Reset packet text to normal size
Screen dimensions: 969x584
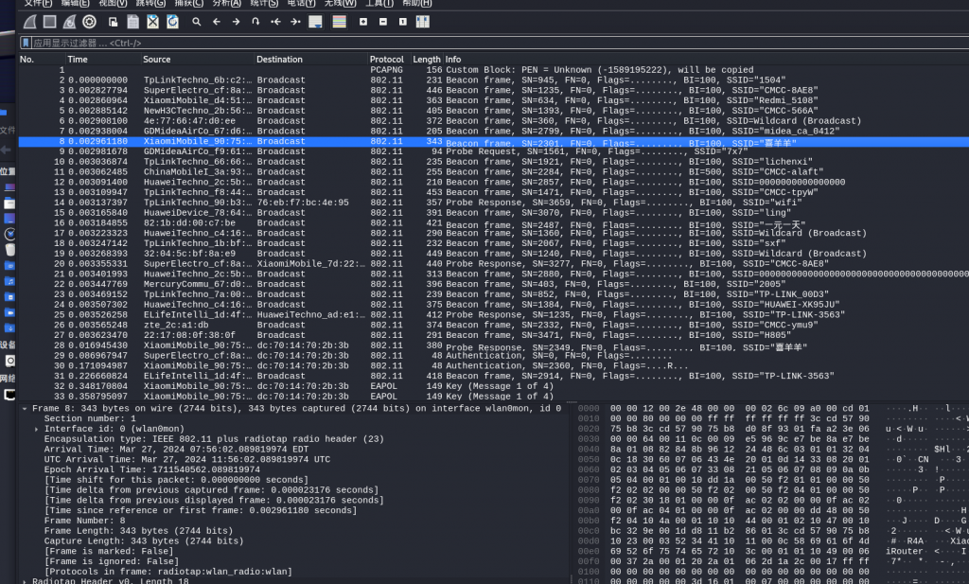[x=403, y=22]
